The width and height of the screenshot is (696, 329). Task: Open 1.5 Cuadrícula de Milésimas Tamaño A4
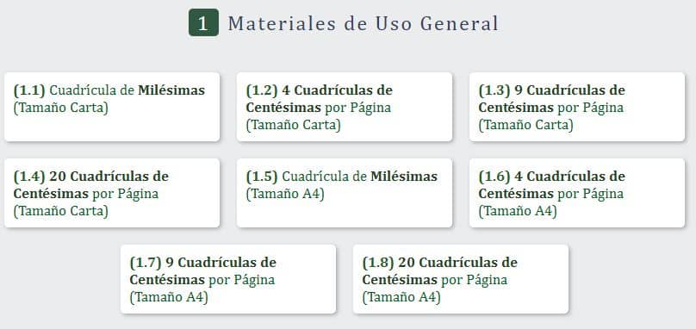(x=345, y=193)
